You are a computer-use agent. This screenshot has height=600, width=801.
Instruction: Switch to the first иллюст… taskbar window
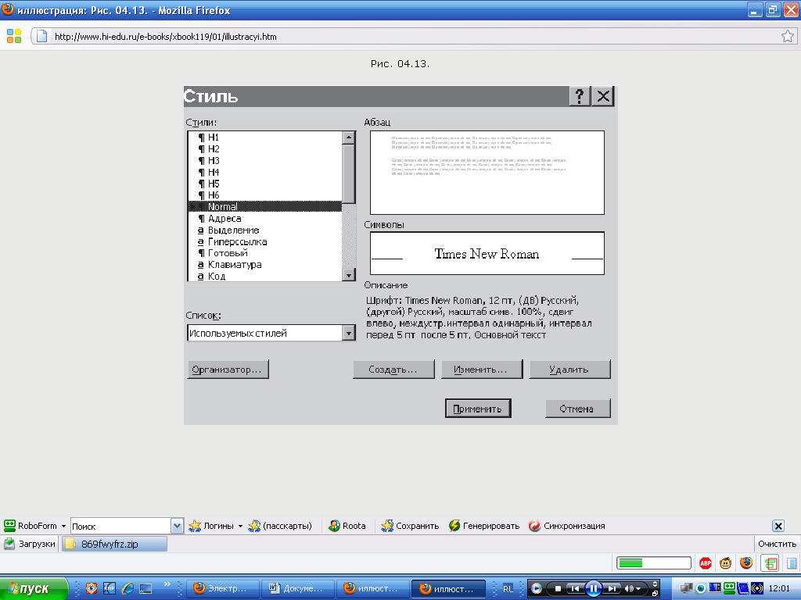pos(372,589)
